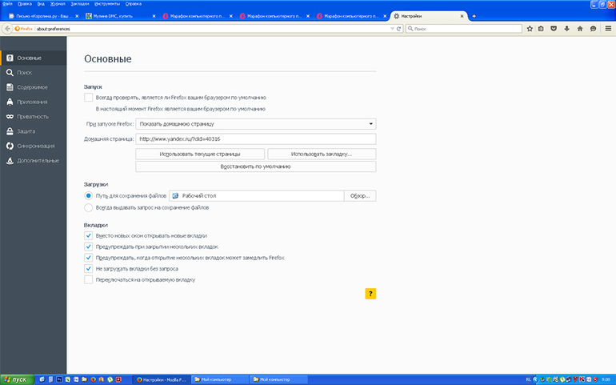Open the hamburger menu button
The height and width of the screenshot is (385, 616).
click(608, 29)
